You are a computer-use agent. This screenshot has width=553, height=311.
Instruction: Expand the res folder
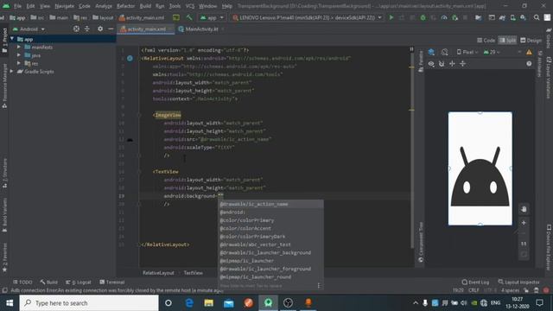pyautogui.click(x=19, y=63)
